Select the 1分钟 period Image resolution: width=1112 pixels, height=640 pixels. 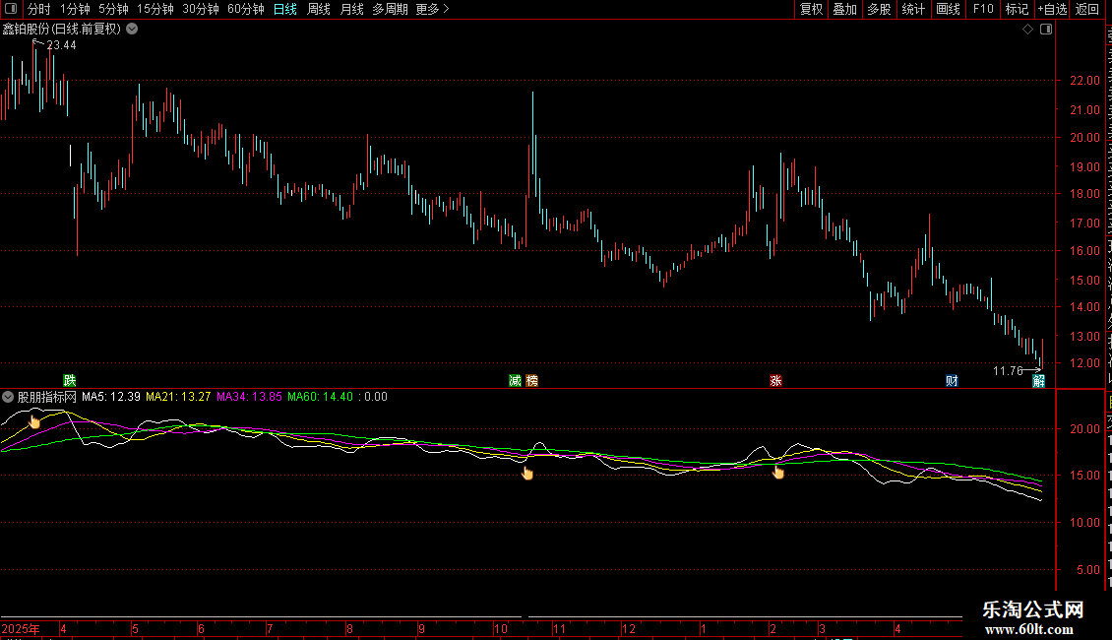click(75, 9)
